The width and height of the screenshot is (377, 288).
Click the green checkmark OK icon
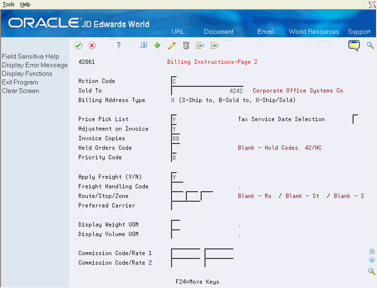(78, 45)
